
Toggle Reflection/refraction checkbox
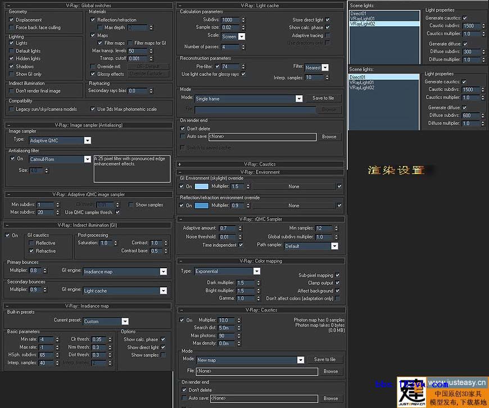point(93,20)
